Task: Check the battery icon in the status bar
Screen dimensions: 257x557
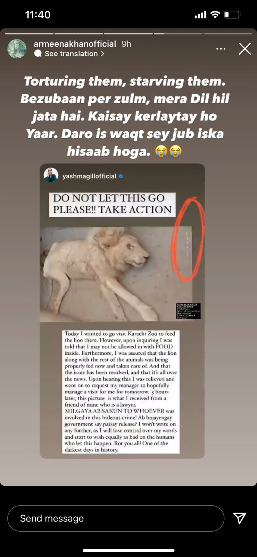Action: tap(232, 15)
